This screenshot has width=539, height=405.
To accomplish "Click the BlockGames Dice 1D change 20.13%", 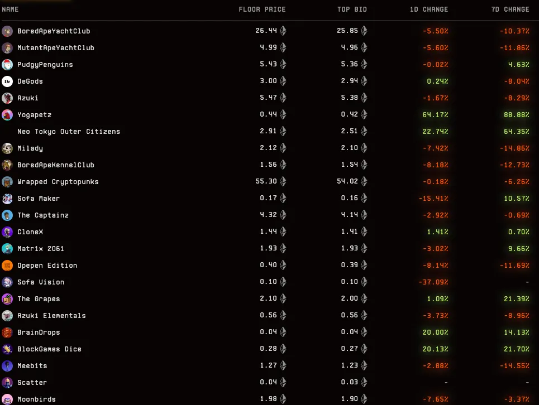I will pos(435,349).
